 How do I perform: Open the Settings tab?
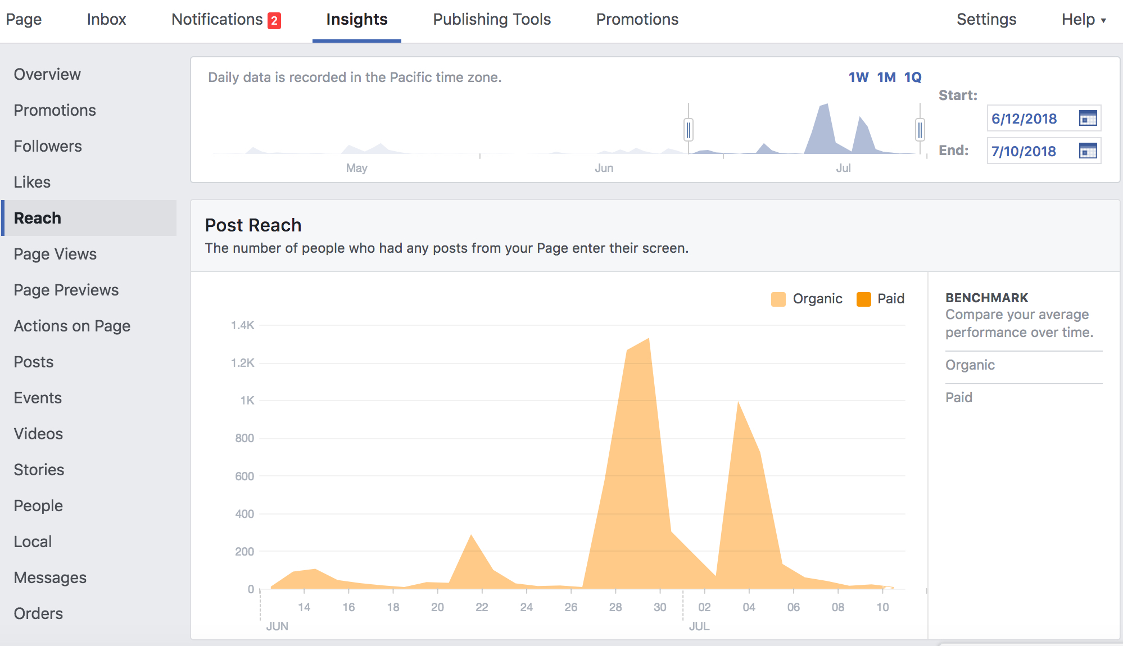(986, 20)
